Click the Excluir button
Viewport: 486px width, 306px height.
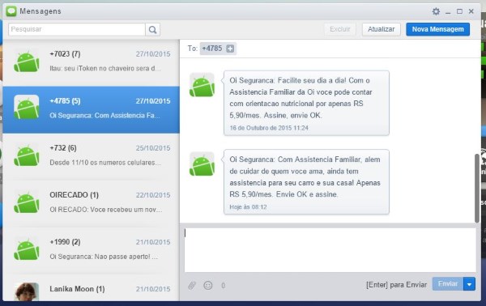340,29
